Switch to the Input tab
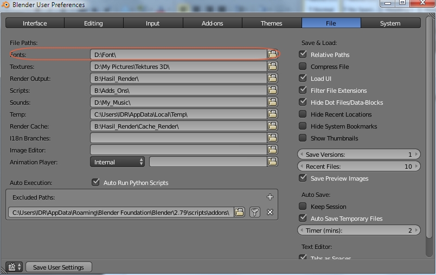The height and width of the screenshot is (275, 436). tap(153, 23)
